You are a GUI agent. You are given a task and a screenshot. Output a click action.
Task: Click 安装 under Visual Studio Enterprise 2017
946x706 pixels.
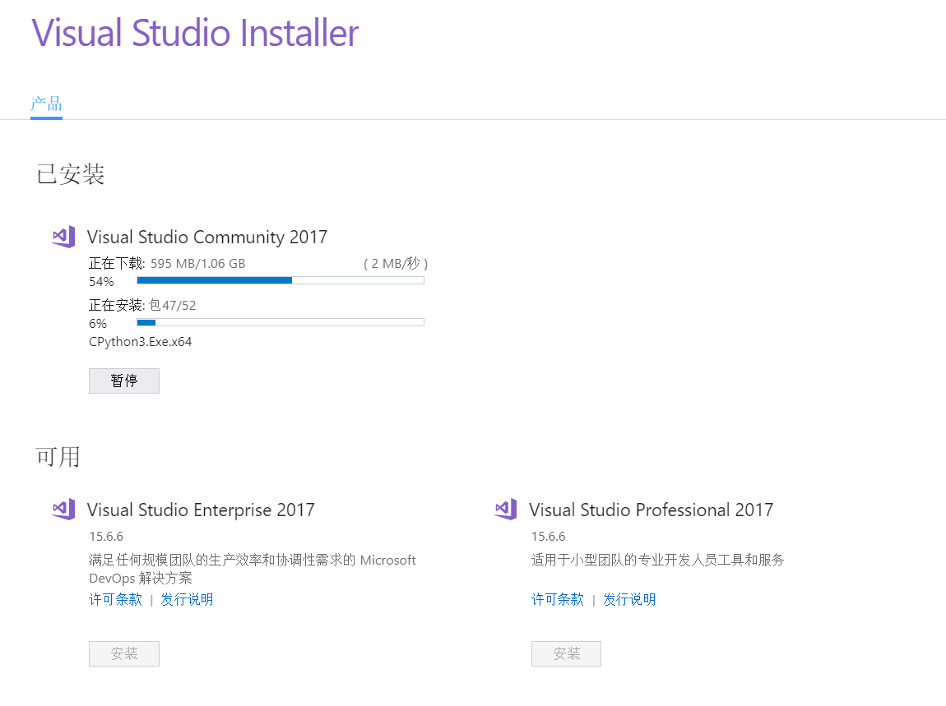pos(123,653)
